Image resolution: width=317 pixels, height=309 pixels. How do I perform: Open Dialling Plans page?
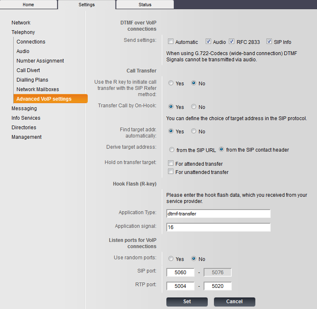point(32,80)
